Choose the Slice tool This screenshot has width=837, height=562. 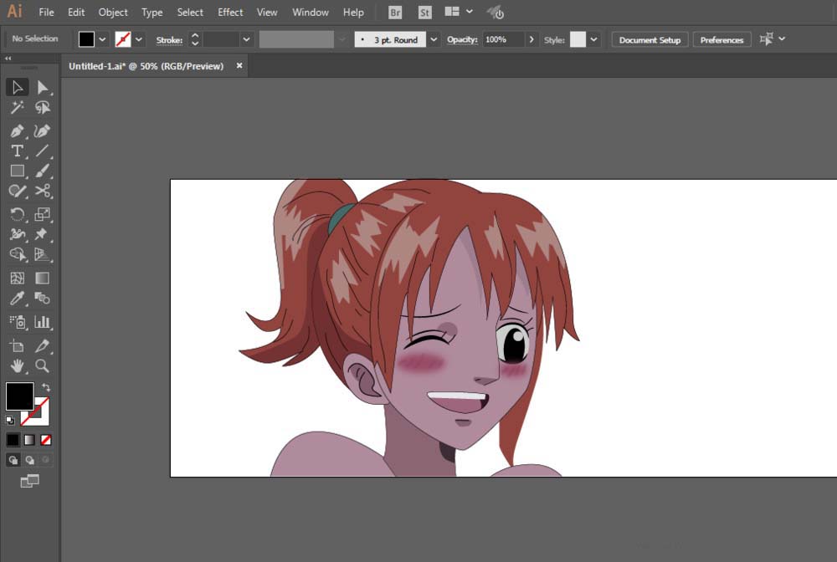click(42, 345)
